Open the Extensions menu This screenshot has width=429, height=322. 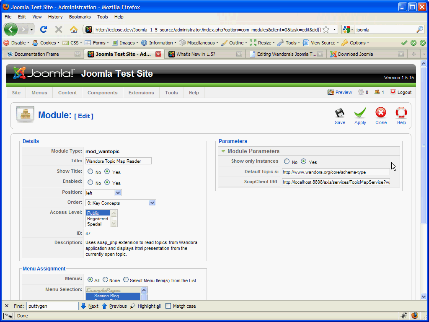[x=141, y=93]
